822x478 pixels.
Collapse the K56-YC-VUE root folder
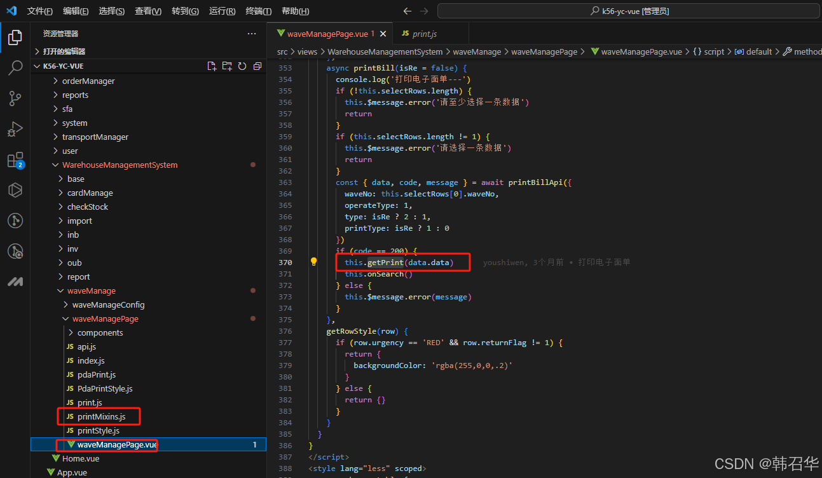(x=148, y=66)
